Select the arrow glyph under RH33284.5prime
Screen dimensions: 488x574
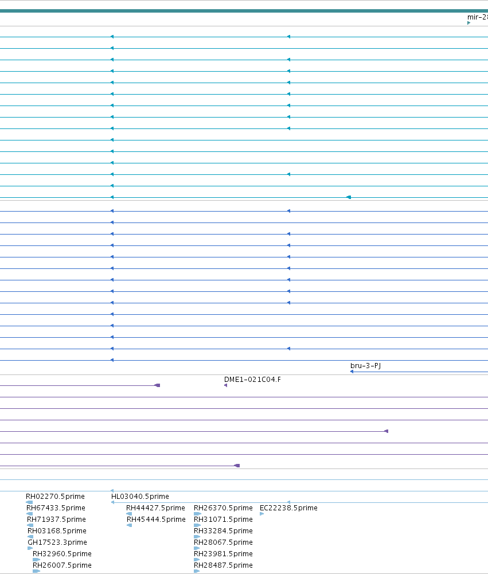point(197,537)
